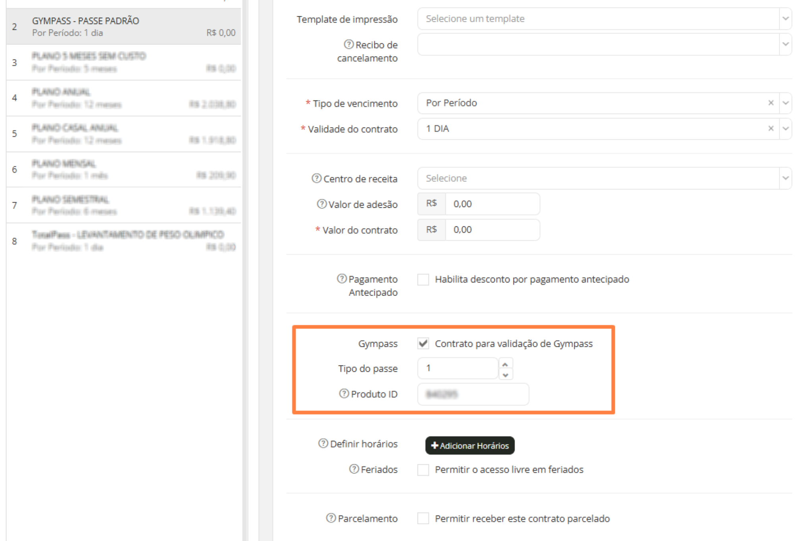Click help icon beside Valor de adesão
Image resolution: width=804 pixels, height=541 pixels.
coord(322,204)
